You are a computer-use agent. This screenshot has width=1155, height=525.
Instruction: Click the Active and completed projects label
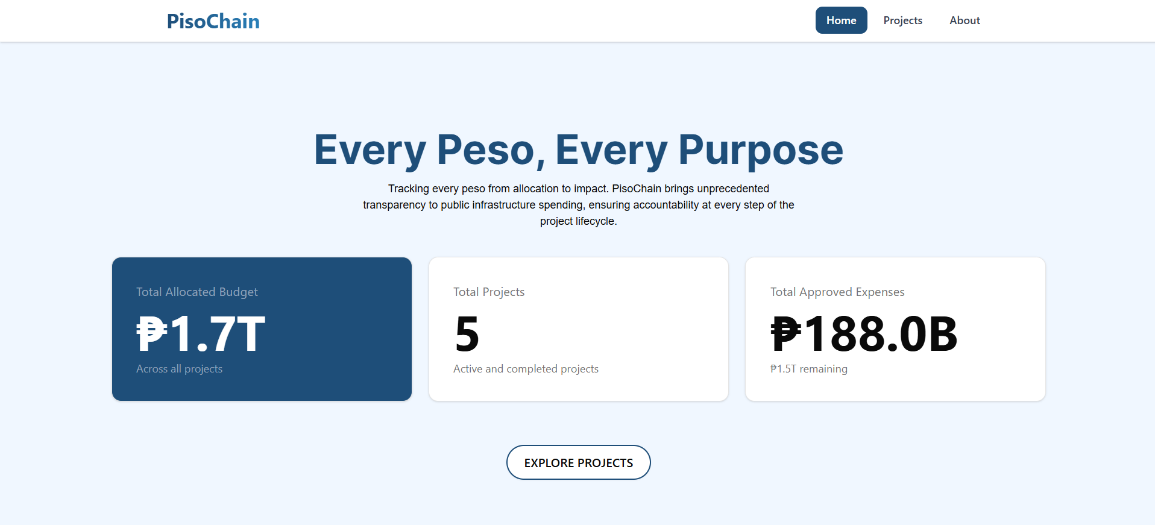526,368
